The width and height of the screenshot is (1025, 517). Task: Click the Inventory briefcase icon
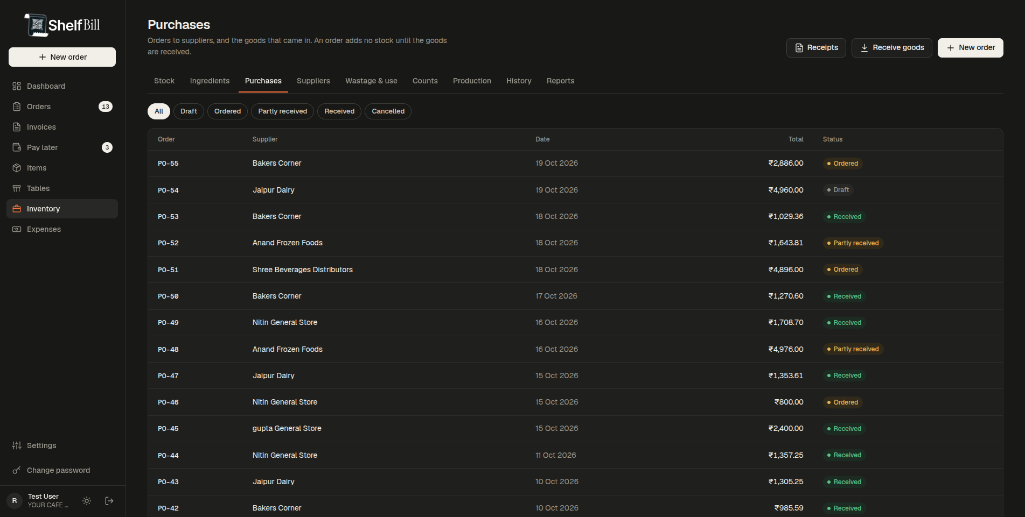pyautogui.click(x=17, y=209)
